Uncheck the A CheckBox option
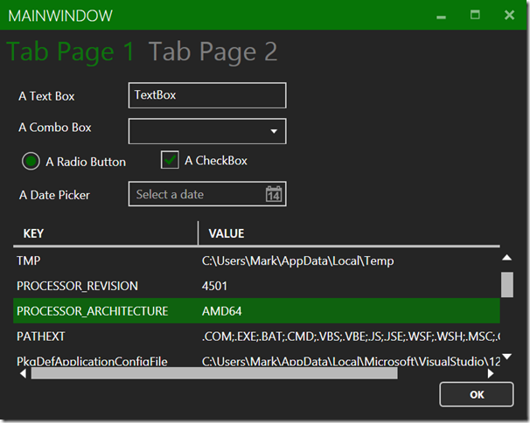530x423 pixels. pyautogui.click(x=170, y=160)
